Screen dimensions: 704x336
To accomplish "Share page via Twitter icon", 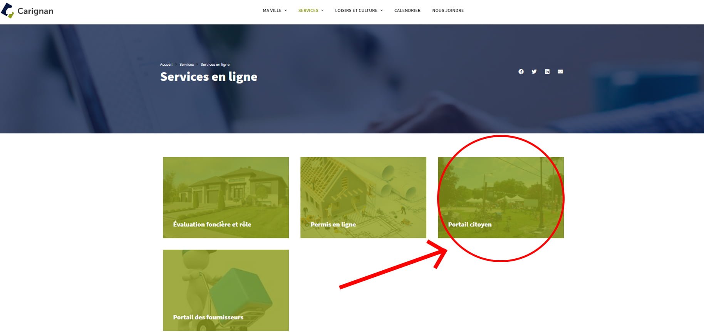I will (x=534, y=72).
